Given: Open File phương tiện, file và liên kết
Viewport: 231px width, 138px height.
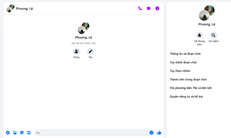Looking at the screenshot, I should 191,88.
